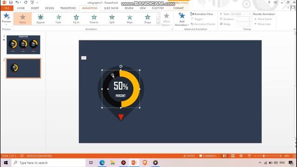
Task: Switch to the DESIGN tab
Action: pyautogui.click(x=50, y=8)
